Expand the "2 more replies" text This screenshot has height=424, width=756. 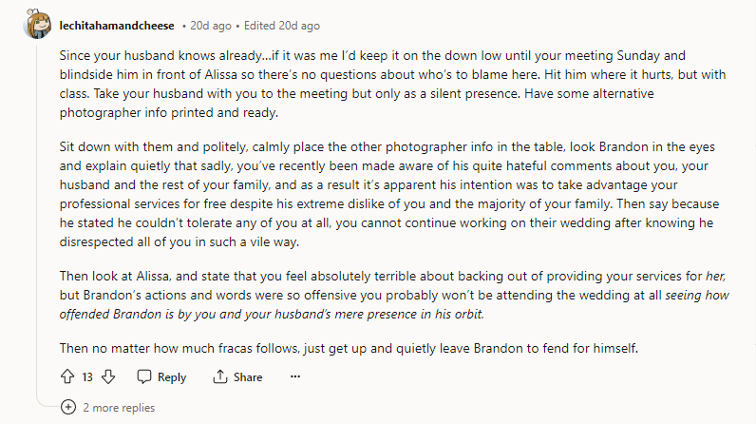coord(119,408)
